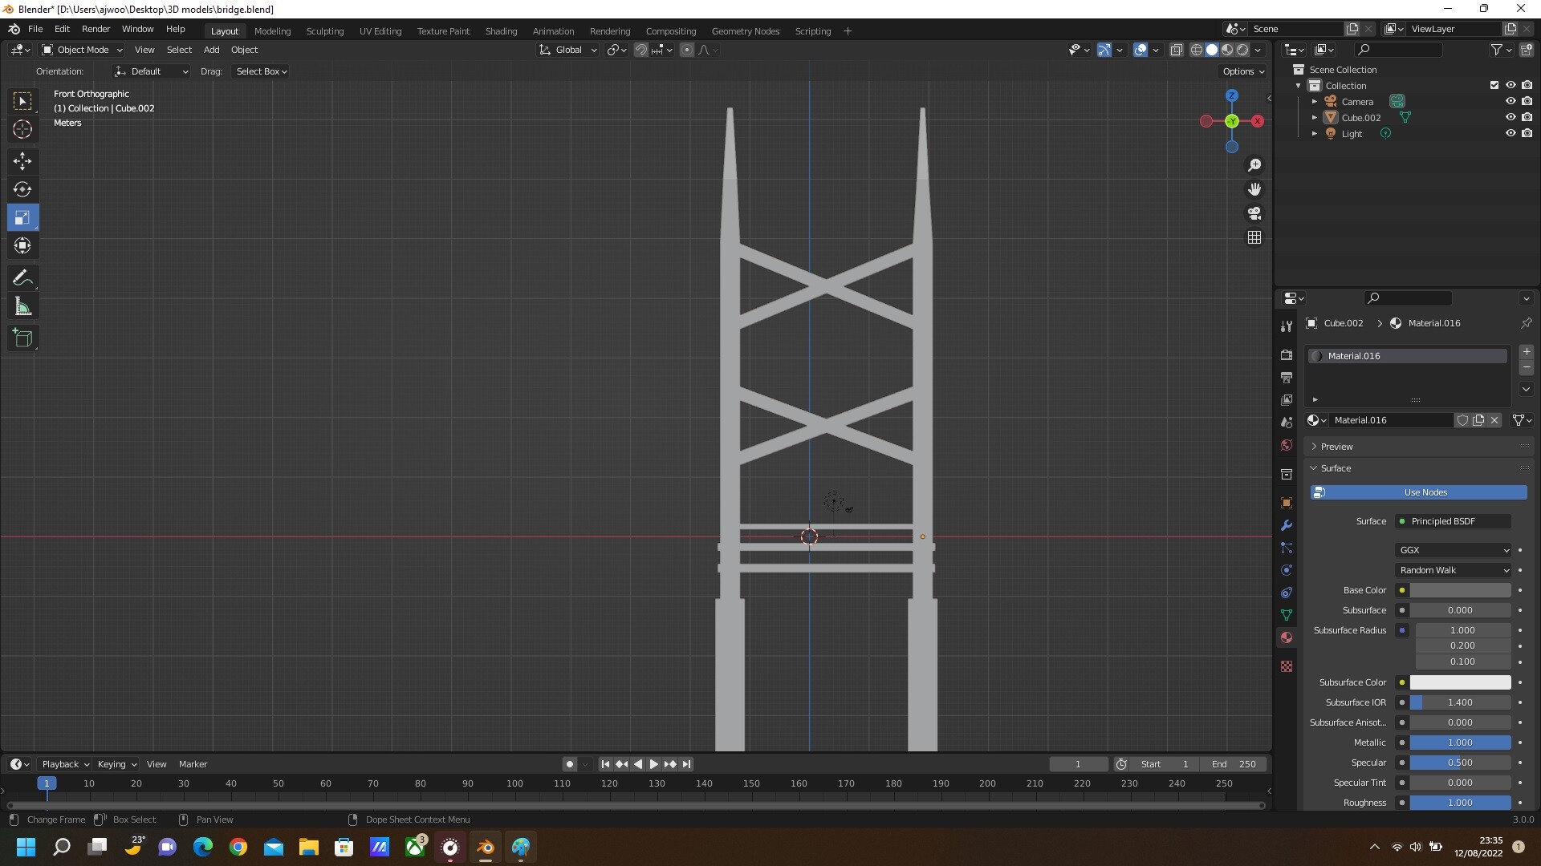This screenshot has width=1541, height=866.
Task: Pick the Measure tool
Action: tap(22, 306)
